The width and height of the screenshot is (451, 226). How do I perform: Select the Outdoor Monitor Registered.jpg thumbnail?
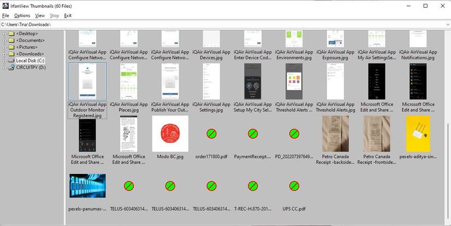[87, 82]
